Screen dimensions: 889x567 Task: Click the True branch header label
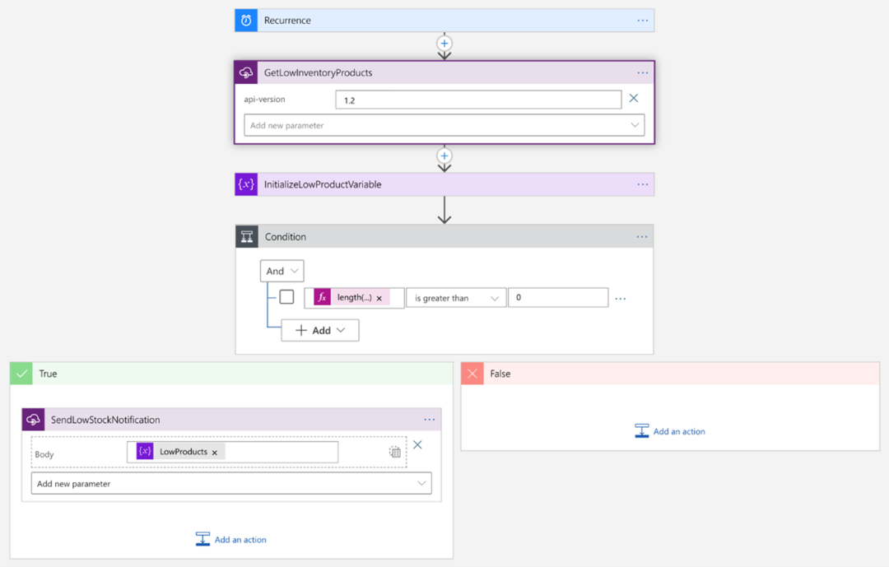click(x=49, y=374)
